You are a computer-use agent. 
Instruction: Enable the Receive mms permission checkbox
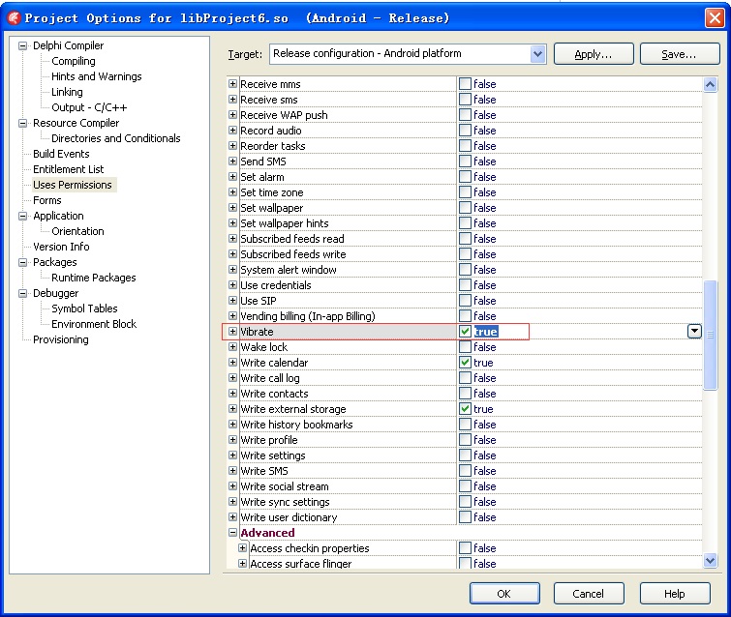(465, 84)
